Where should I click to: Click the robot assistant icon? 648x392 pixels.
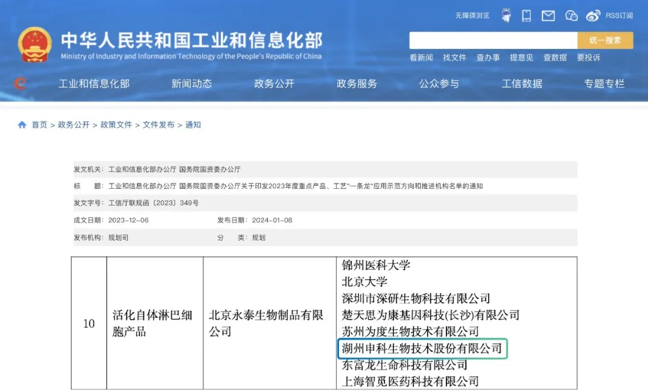(x=506, y=16)
